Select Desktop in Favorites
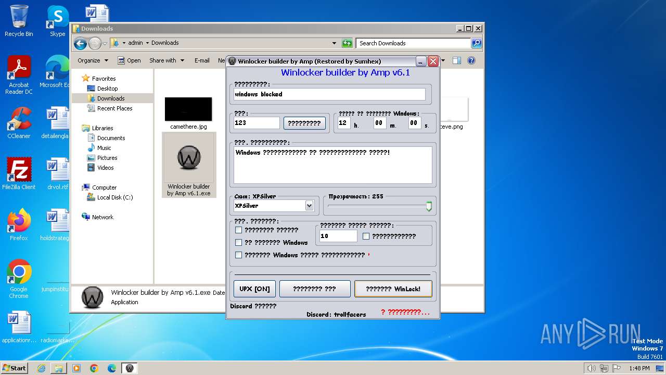This screenshot has height=375, width=666. 107,89
